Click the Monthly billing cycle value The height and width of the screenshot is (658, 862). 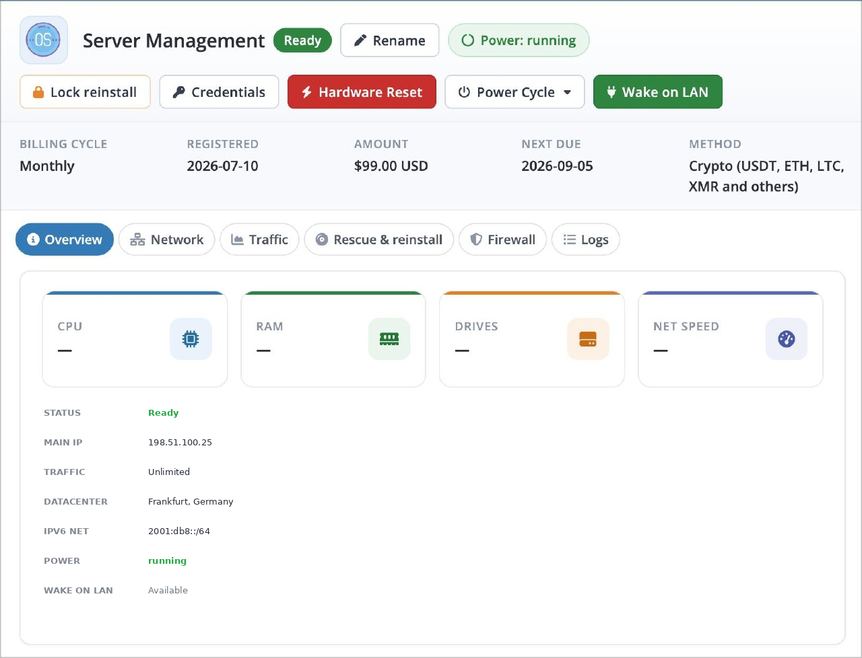(x=47, y=166)
